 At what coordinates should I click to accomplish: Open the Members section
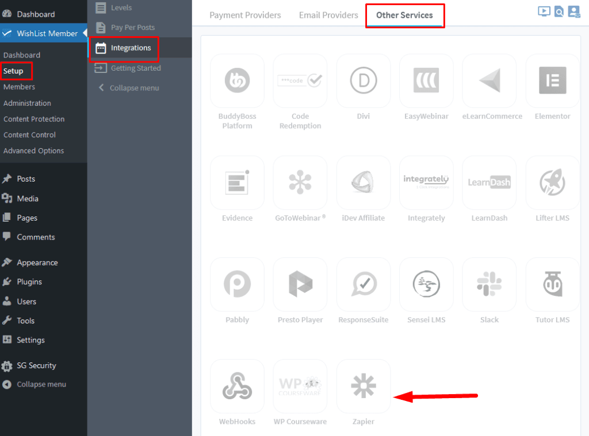point(19,87)
